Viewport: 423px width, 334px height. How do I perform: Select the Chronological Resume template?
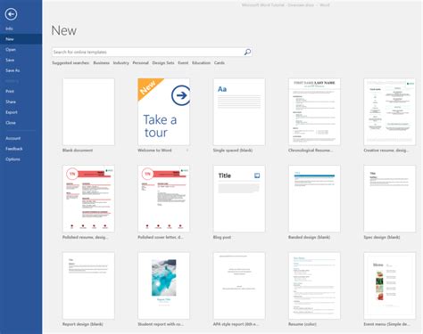pyautogui.click(x=314, y=112)
